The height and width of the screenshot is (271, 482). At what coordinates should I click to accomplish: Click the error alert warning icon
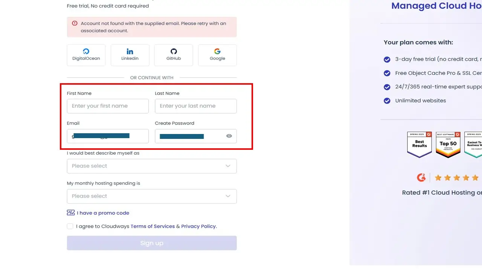(x=75, y=23)
